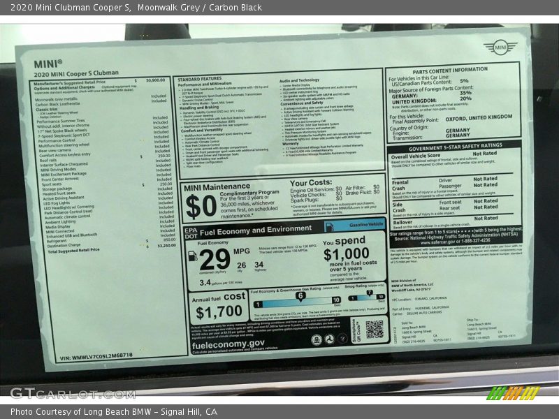Click the 'STANDARD FEATURES' heading
This screenshot has width=559, height=419.
click(x=199, y=79)
